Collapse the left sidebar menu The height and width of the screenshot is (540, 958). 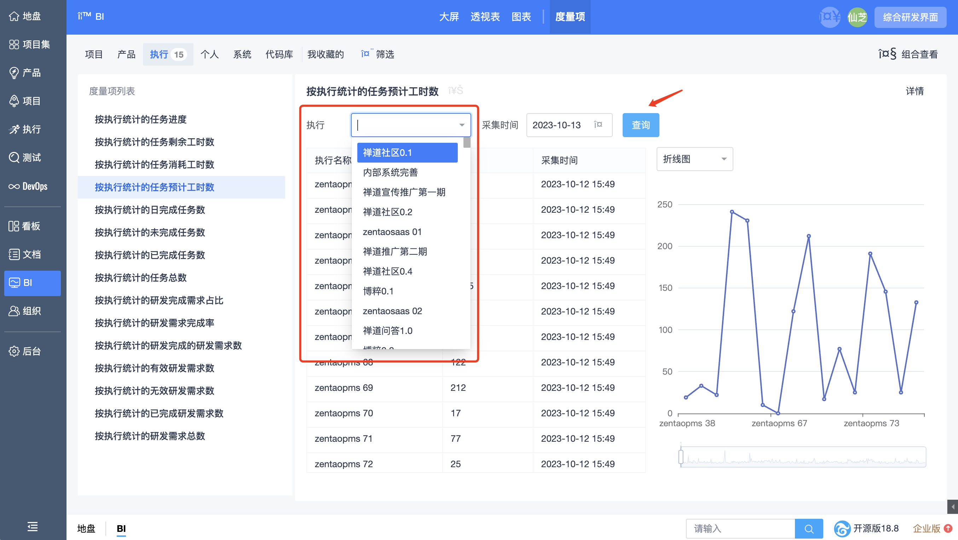[33, 526]
